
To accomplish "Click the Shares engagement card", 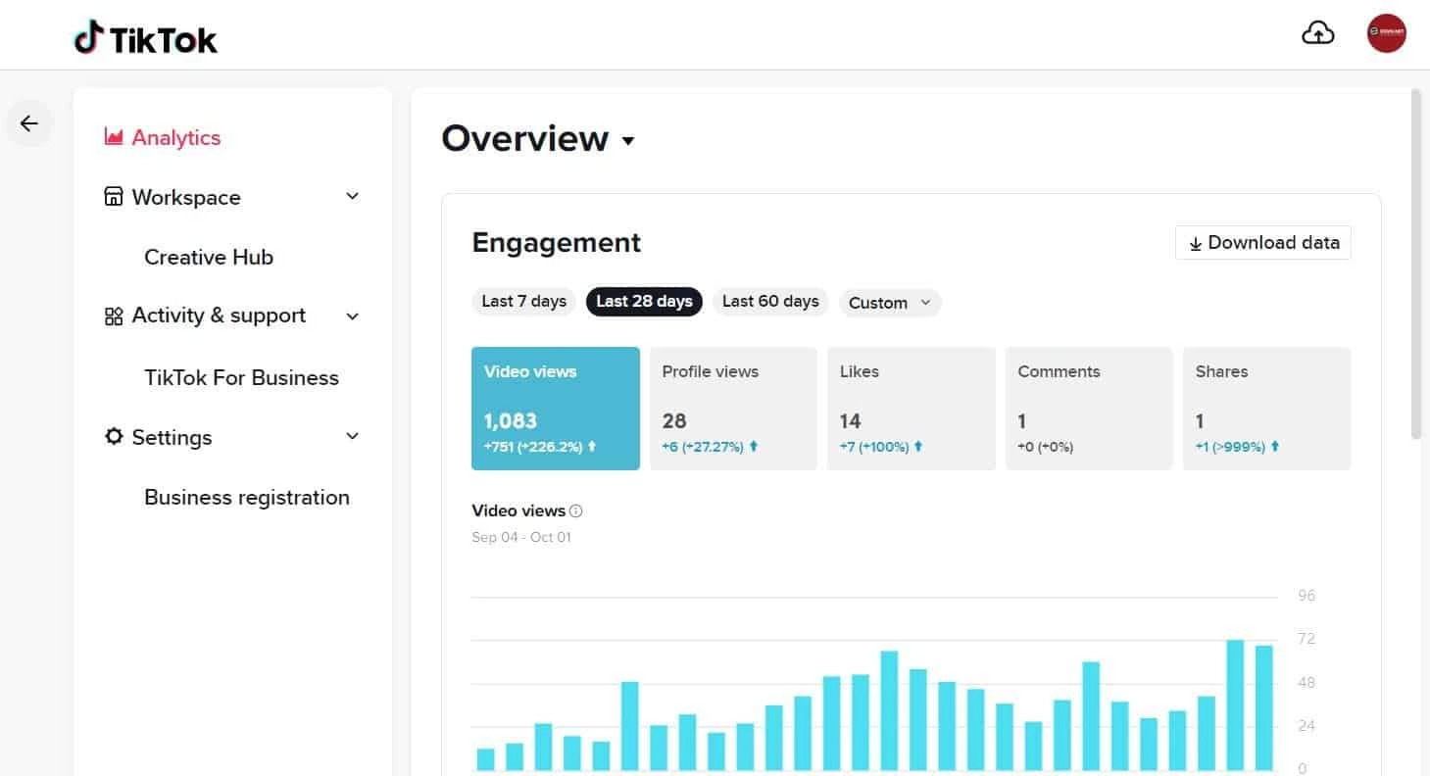I will pyautogui.click(x=1266, y=408).
